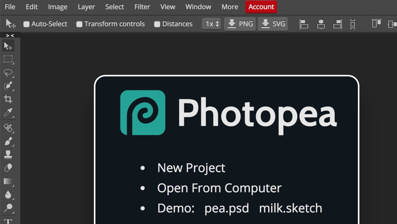Image resolution: width=397 pixels, height=224 pixels.
Task: Open the View menu
Action: pos(168,7)
